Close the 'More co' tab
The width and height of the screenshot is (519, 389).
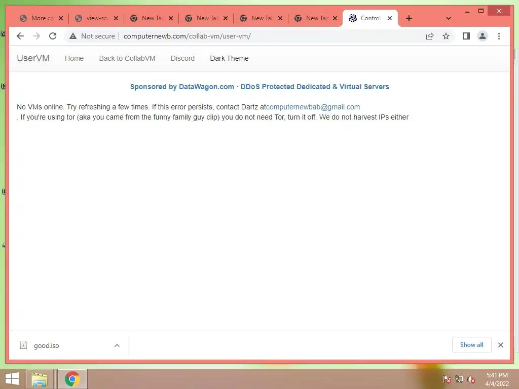(x=61, y=18)
